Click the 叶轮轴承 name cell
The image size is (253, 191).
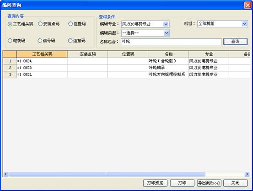[168, 68]
